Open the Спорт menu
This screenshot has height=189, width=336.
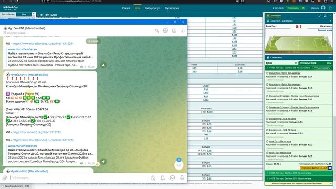pos(126,8)
